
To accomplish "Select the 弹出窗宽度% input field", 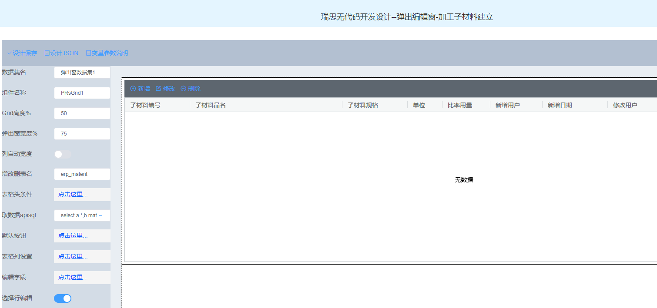I will [82, 134].
